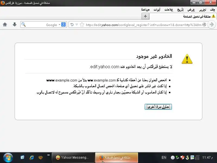The image size is (217, 163).
Task: Click the S-shaped tray icon
Action: point(187,158)
